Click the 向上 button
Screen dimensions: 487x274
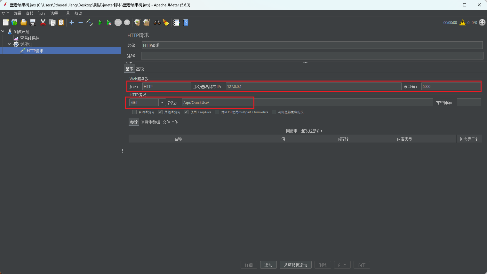[342, 265]
